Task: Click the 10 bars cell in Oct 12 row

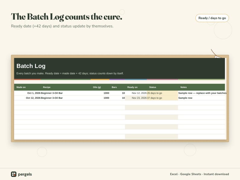Action: tap(117, 98)
